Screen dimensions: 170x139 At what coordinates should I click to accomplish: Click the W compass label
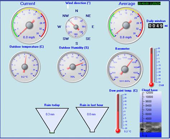tap(59, 27)
